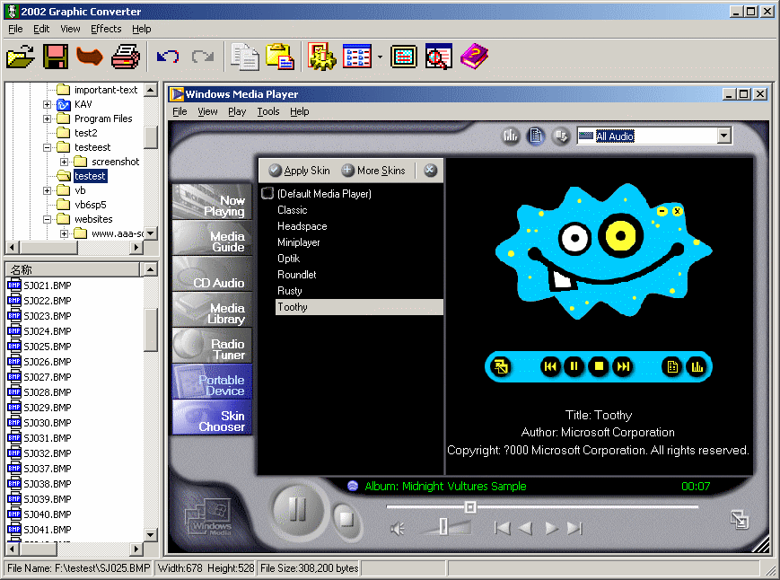Open the Skin Chooser tab
The width and height of the screenshot is (780, 580).
(x=213, y=417)
